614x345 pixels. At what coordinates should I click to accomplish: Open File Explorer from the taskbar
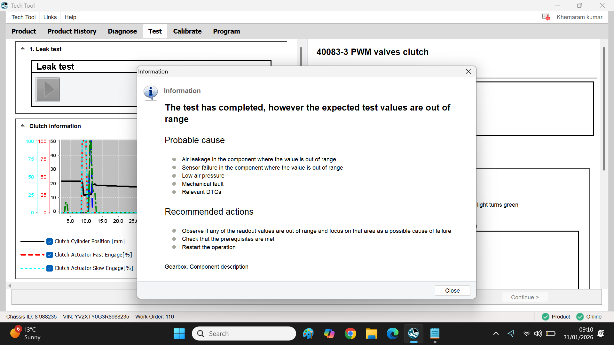tap(372, 334)
